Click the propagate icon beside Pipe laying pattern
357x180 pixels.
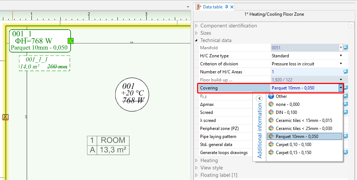tap(345, 136)
